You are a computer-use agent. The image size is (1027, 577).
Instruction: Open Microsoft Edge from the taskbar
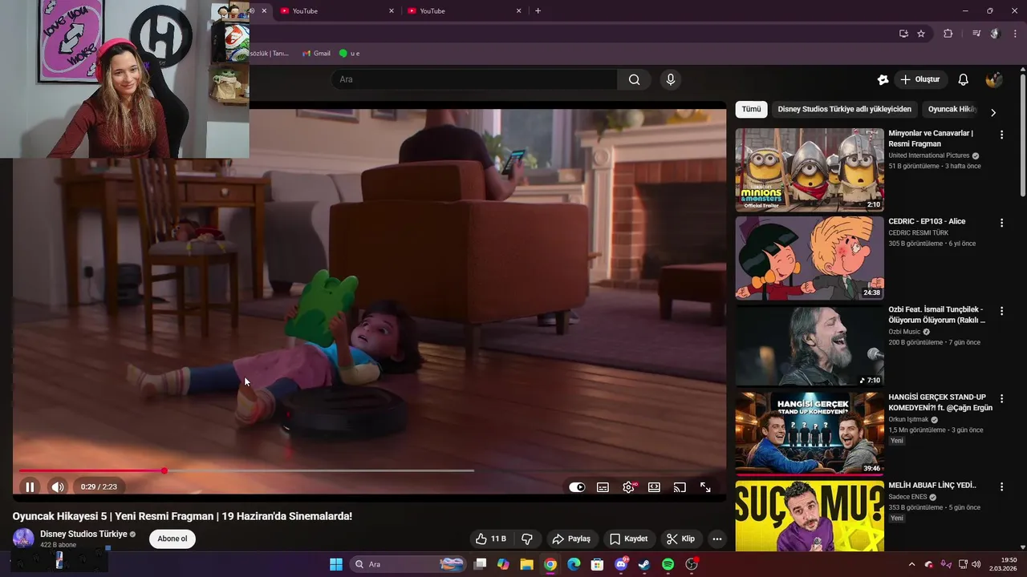574,564
